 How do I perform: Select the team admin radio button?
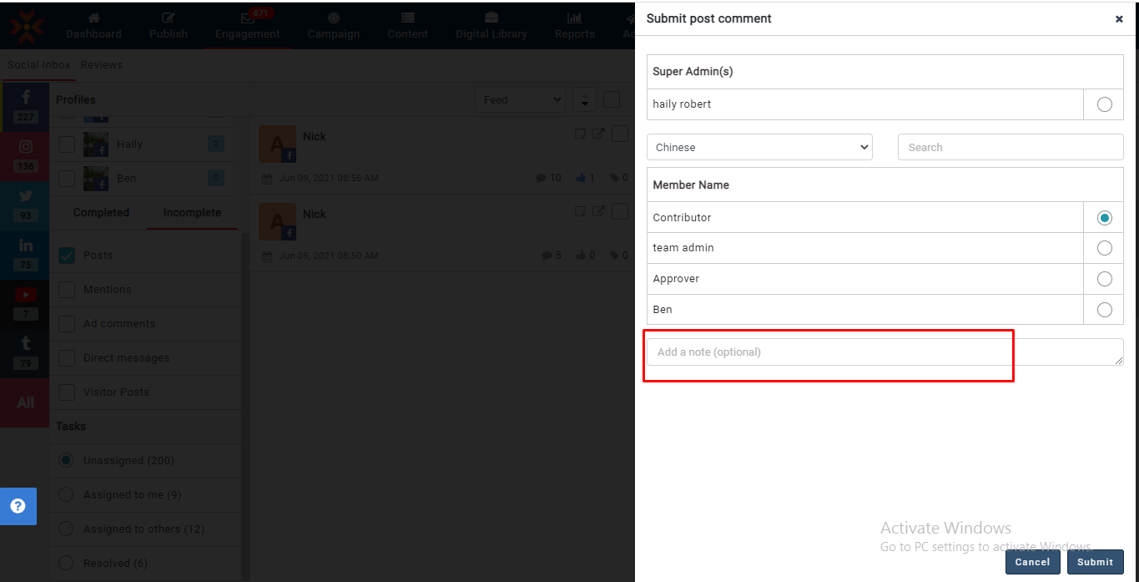click(1104, 248)
